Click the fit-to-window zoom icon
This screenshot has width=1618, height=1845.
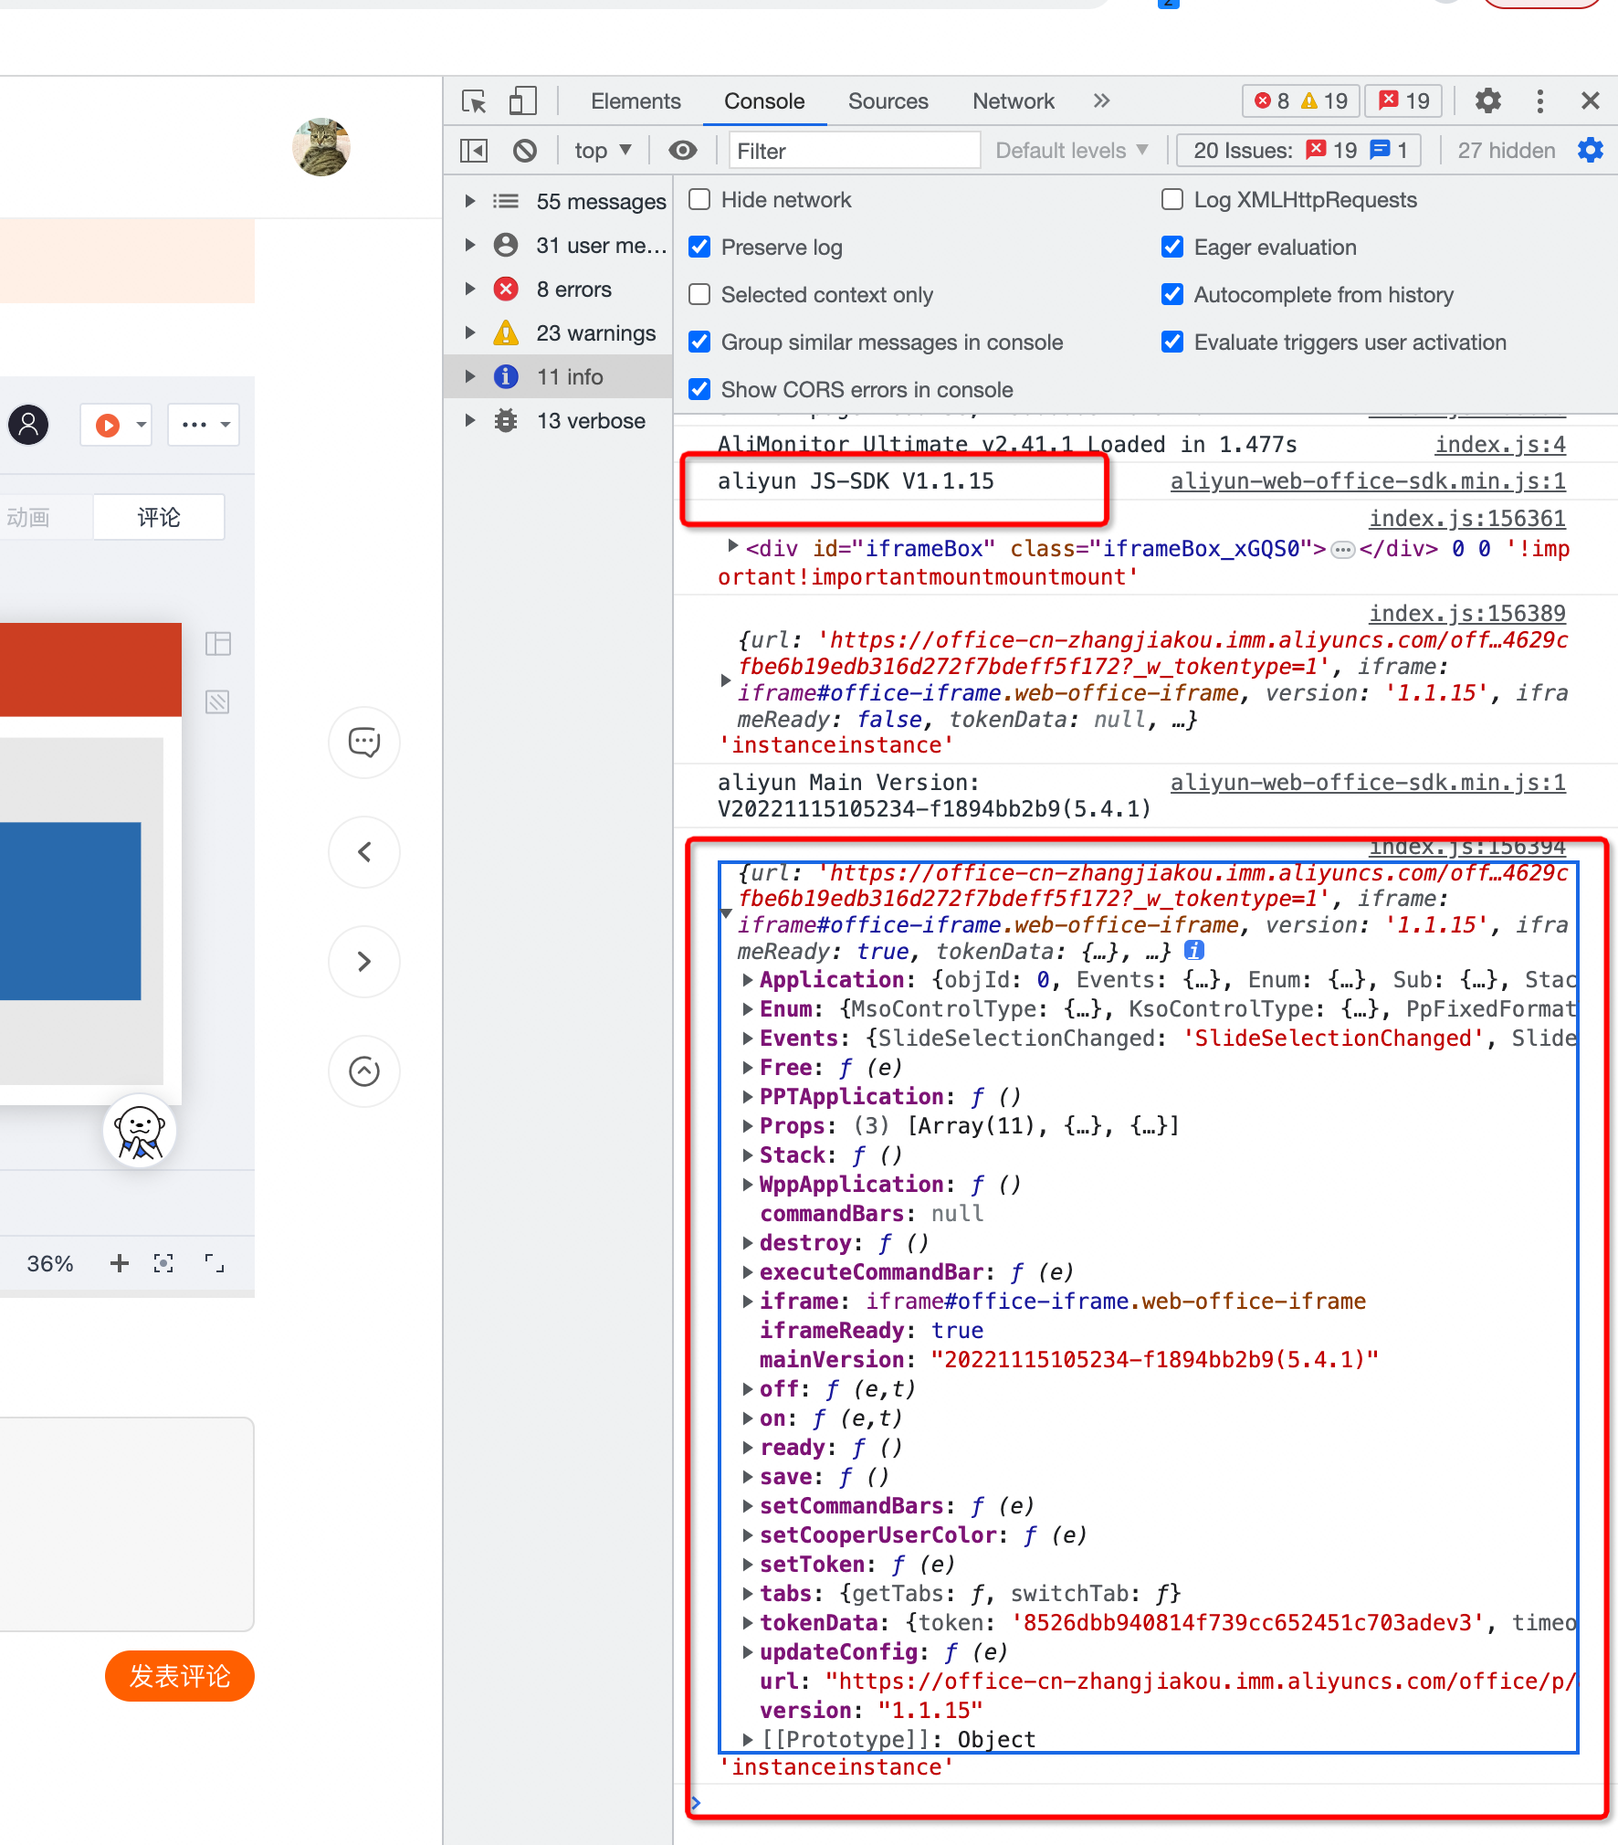tap(163, 1263)
